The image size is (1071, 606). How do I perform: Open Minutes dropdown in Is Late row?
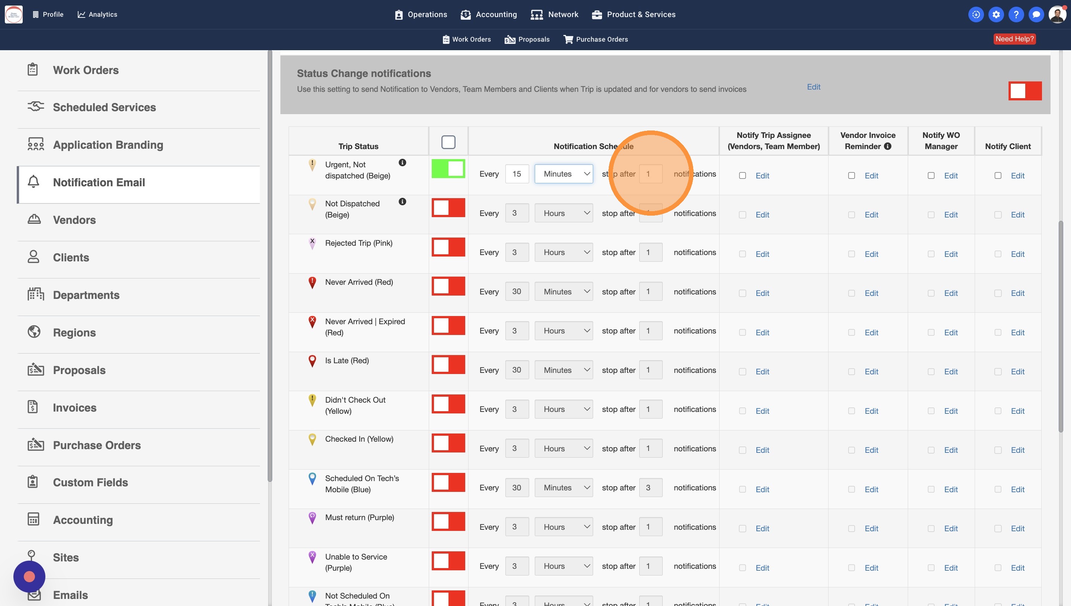[563, 370]
